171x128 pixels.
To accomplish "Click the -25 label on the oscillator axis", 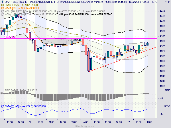I will [161, 114].
